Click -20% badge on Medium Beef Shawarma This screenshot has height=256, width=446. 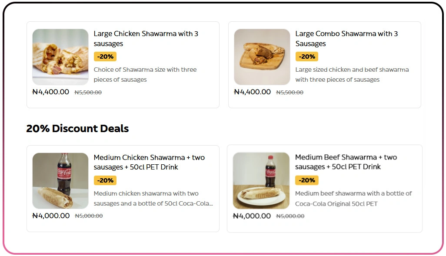point(307,180)
